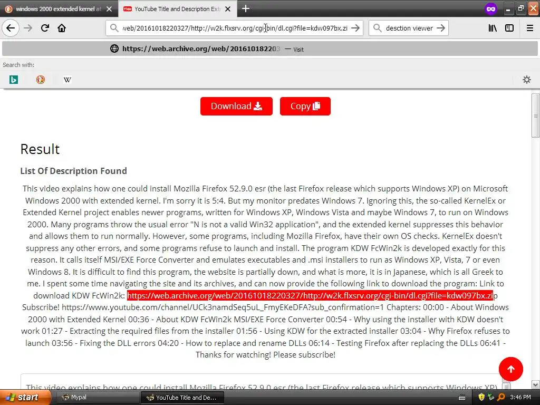The image size is (540, 405).
Task: Click the YouTube channel subscribe URL text
Action: (223, 307)
